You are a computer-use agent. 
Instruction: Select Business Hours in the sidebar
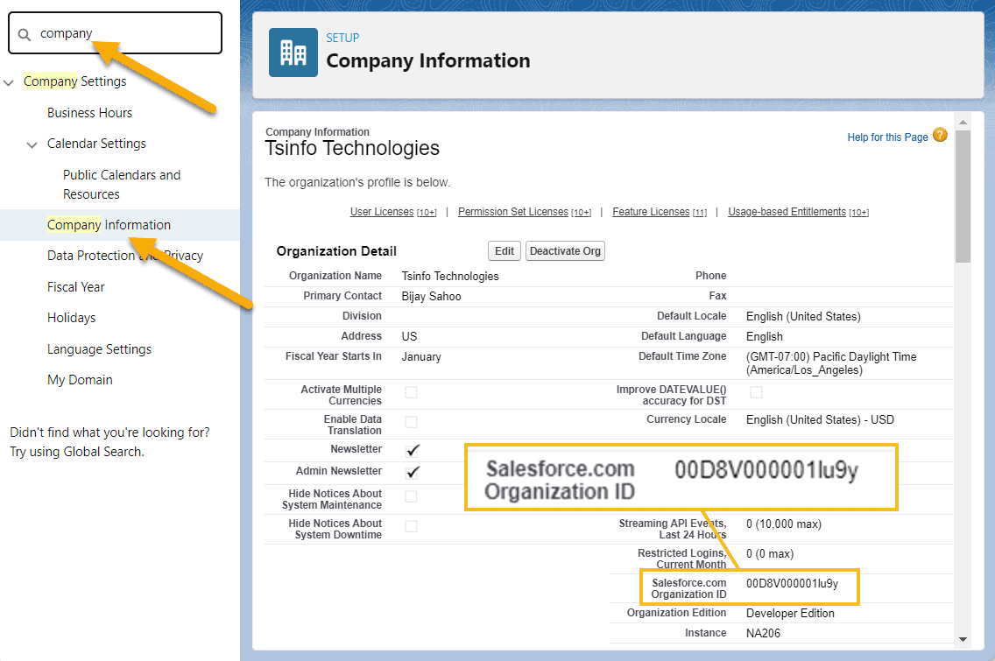click(89, 112)
